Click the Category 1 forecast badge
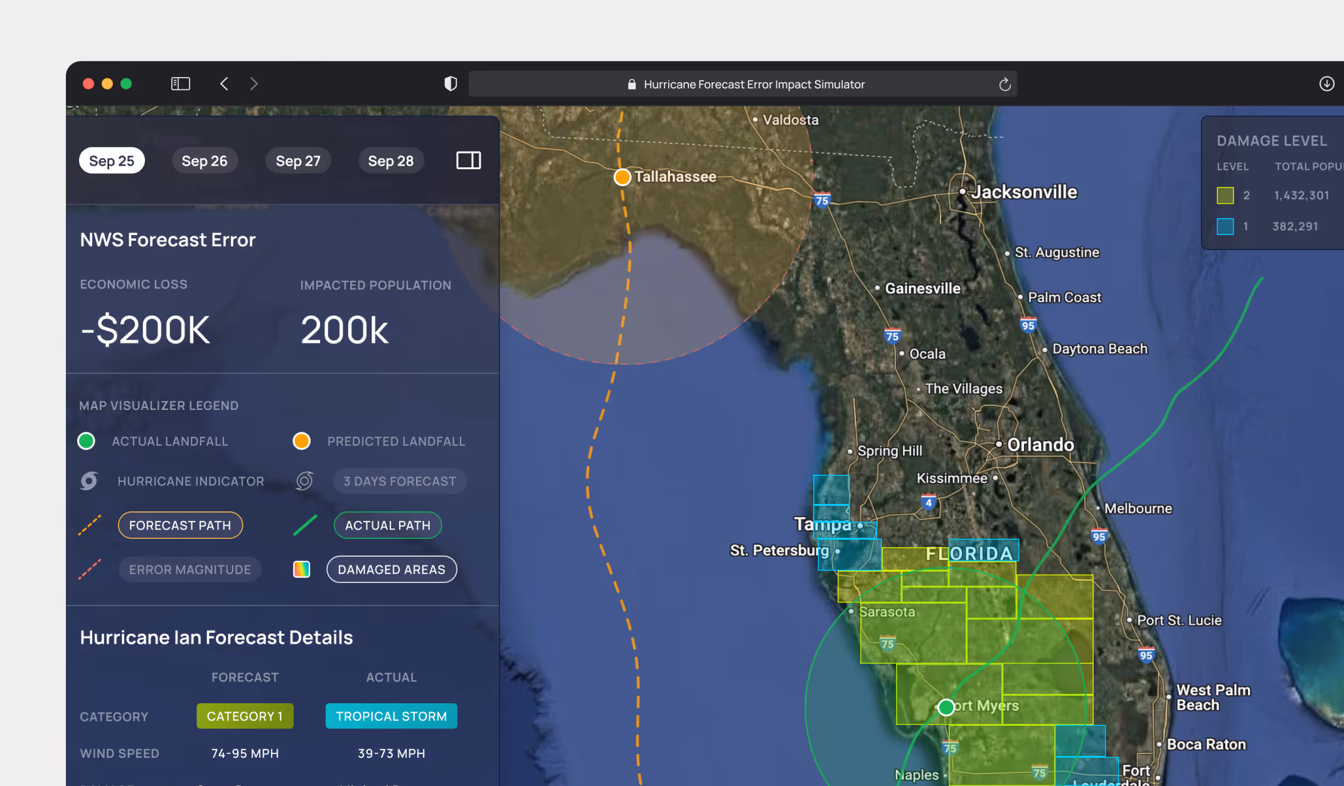This screenshot has height=786, width=1344. point(245,716)
